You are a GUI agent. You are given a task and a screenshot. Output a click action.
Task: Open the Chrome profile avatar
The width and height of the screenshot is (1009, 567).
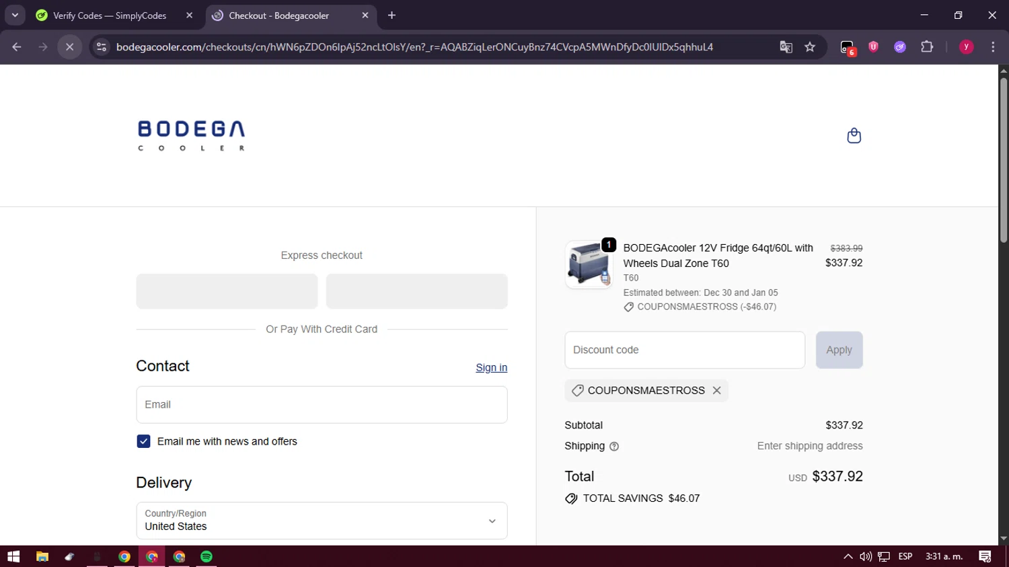pyautogui.click(x=966, y=47)
